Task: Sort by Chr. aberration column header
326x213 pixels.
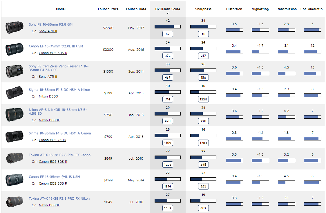Action: 311,9
